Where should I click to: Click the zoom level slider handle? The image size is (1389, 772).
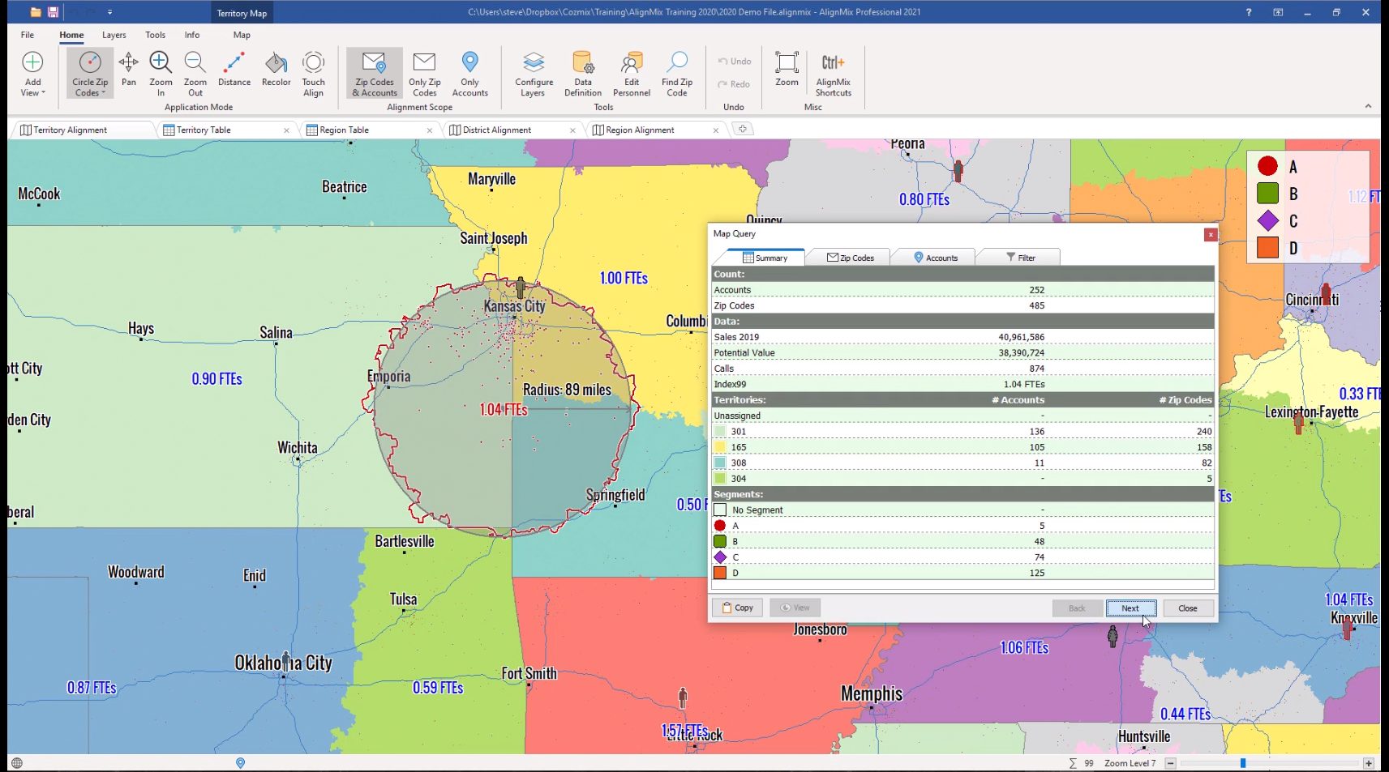pos(1242,763)
